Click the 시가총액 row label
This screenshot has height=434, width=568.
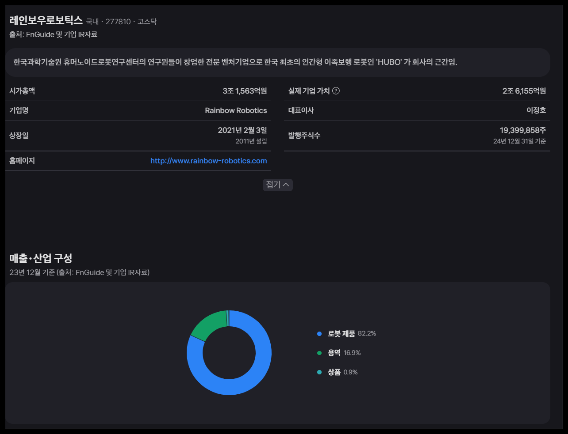[x=22, y=91]
